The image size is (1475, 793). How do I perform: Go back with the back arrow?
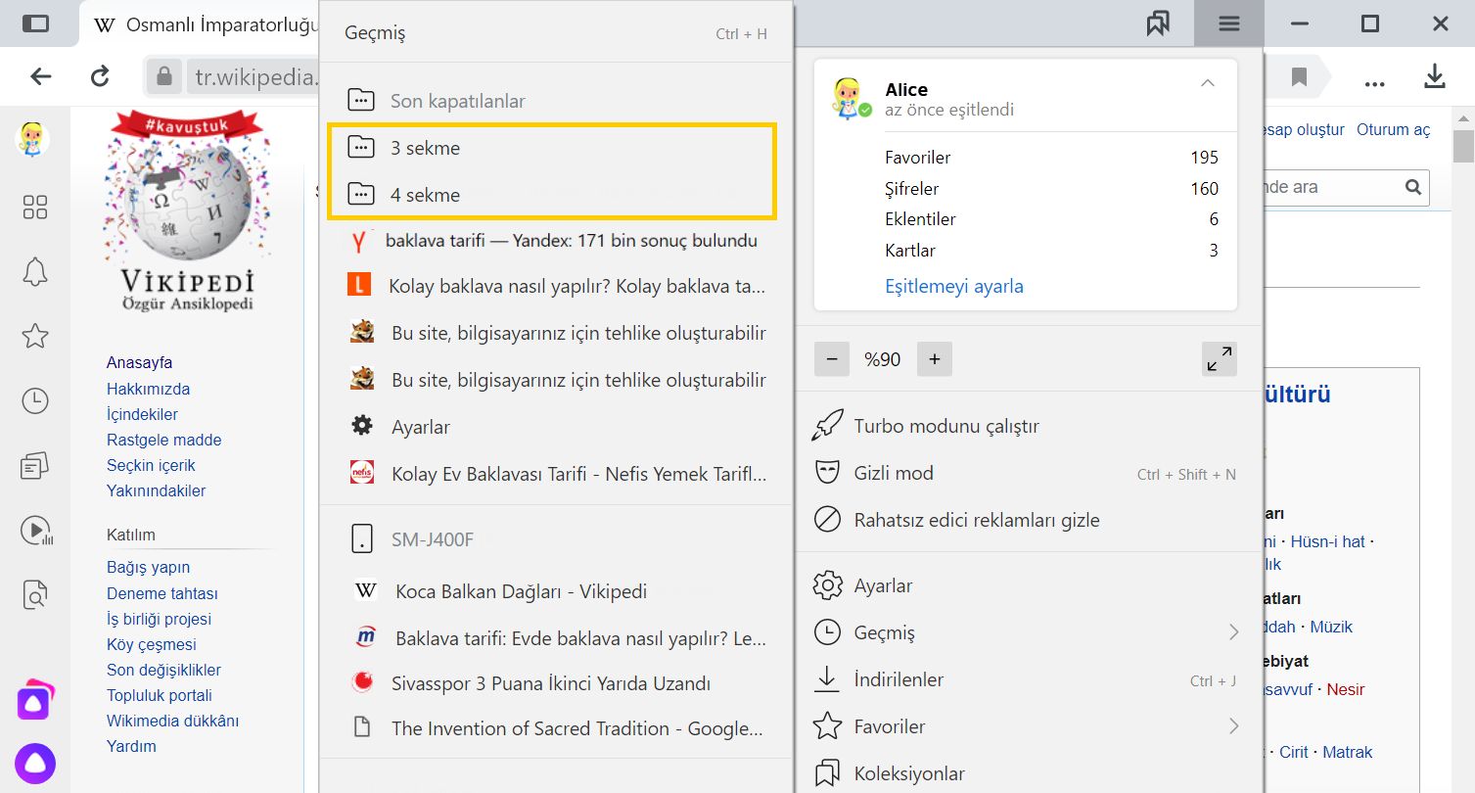(x=40, y=76)
